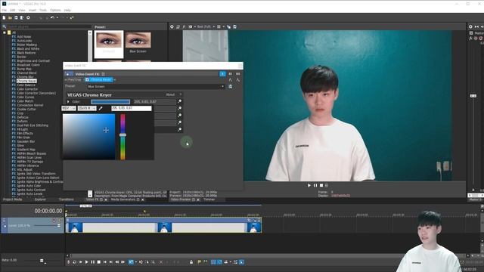Click animate icon on Color parameter row
484x272 pixels.
tap(180, 101)
